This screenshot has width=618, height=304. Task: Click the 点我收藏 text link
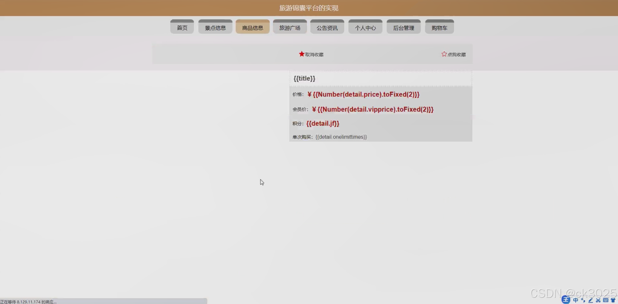[456, 55]
